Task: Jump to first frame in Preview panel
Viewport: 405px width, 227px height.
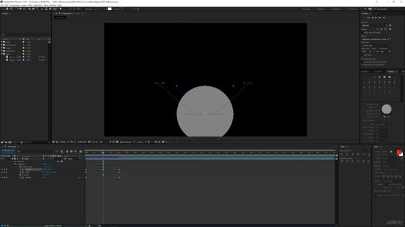Action: tap(368, 18)
